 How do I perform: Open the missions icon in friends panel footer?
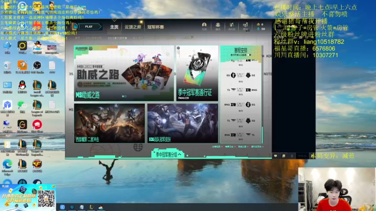(x=284, y=156)
